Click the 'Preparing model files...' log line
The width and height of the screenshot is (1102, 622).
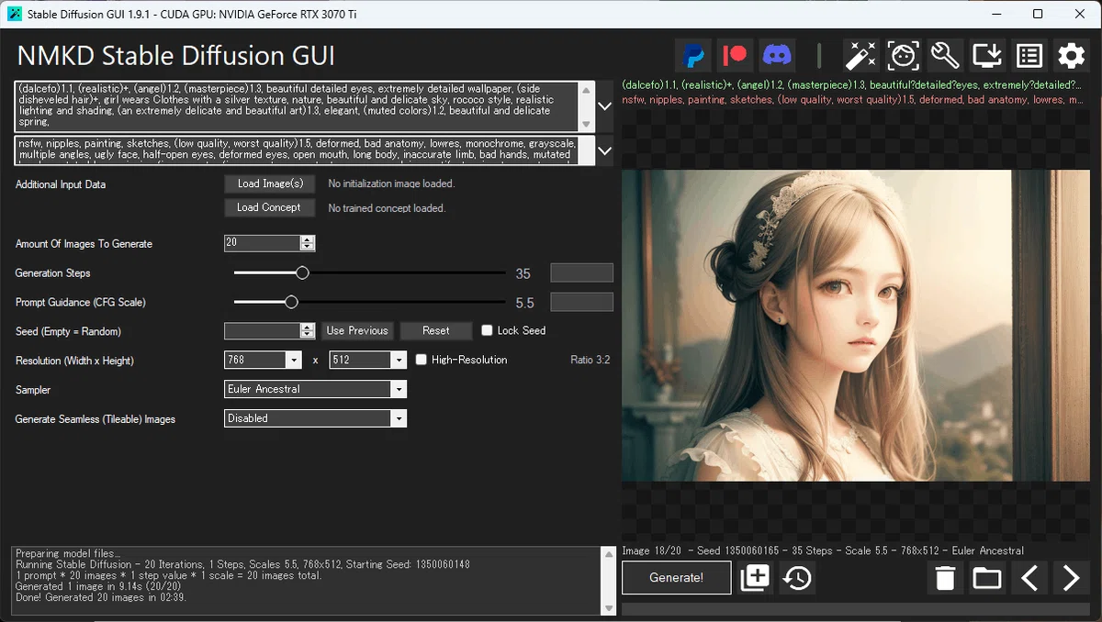click(x=68, y=554)
